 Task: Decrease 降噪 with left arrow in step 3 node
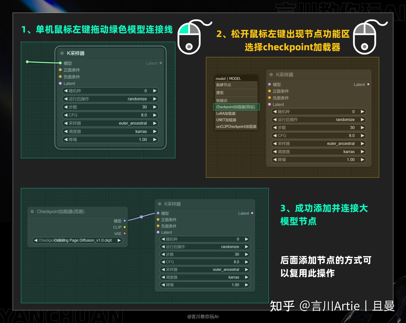pyautogui.click(x=163, y=285)
